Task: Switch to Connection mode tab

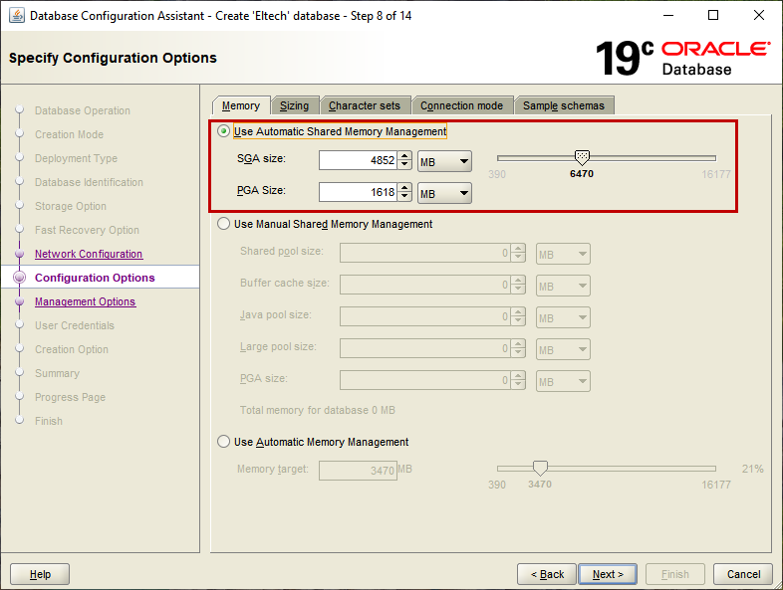Action: click(x=461, y=105)
